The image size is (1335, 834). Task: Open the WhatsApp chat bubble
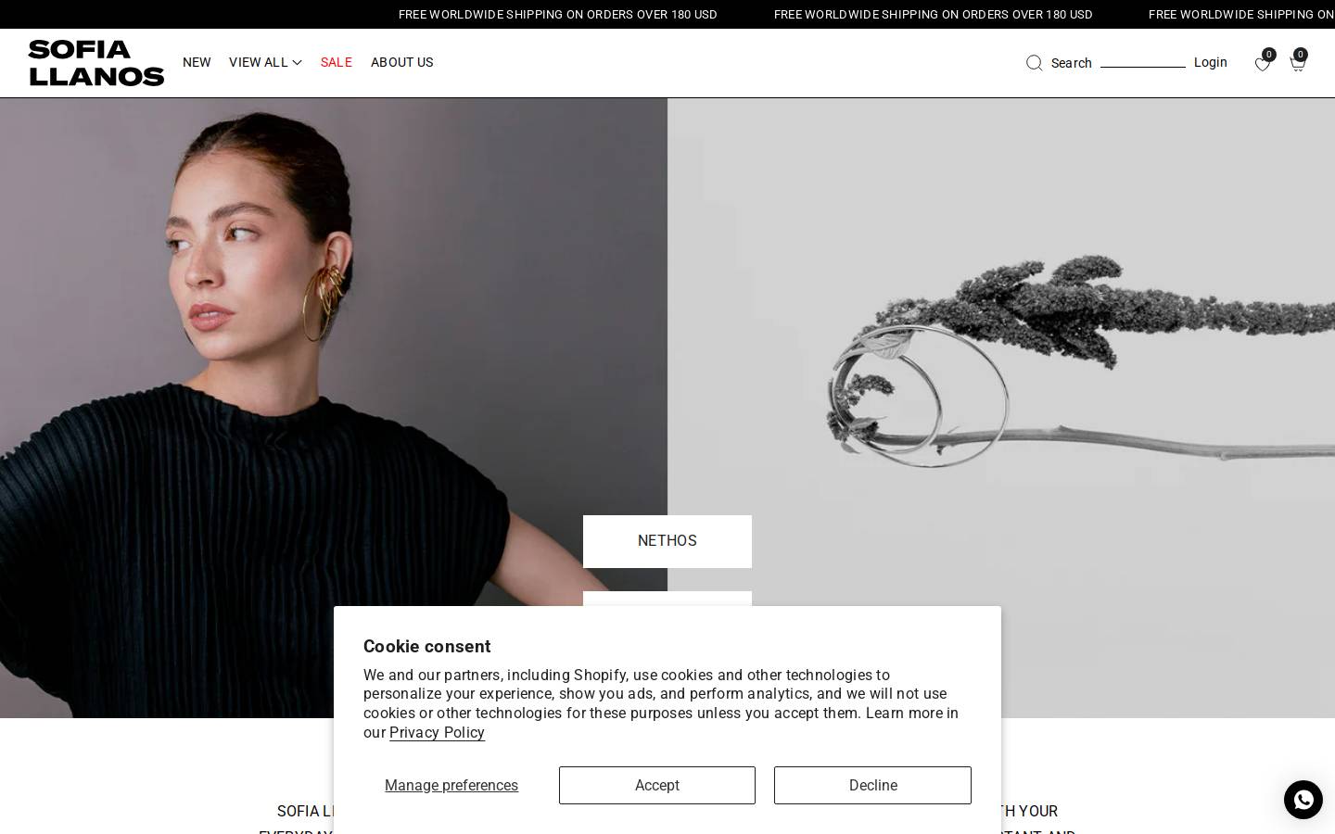pos(1303,800)
